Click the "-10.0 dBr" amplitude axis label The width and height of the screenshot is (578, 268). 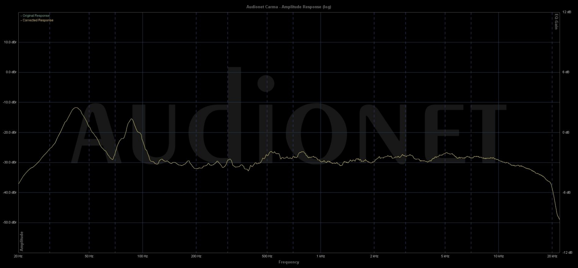pos(10,102)
